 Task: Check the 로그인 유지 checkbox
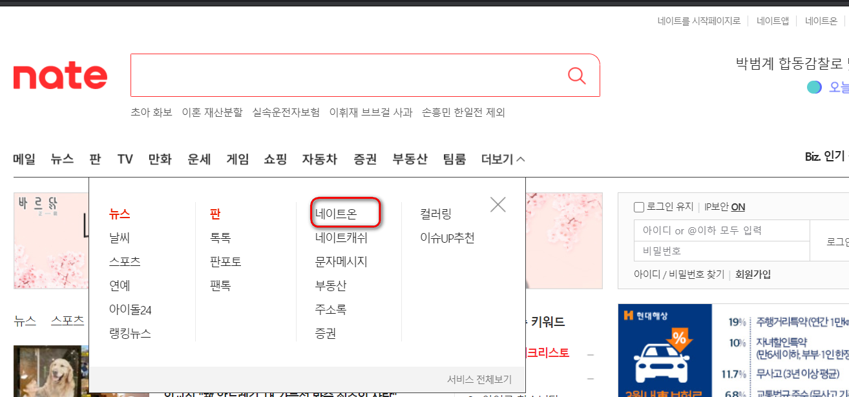[x=639, y=207]
